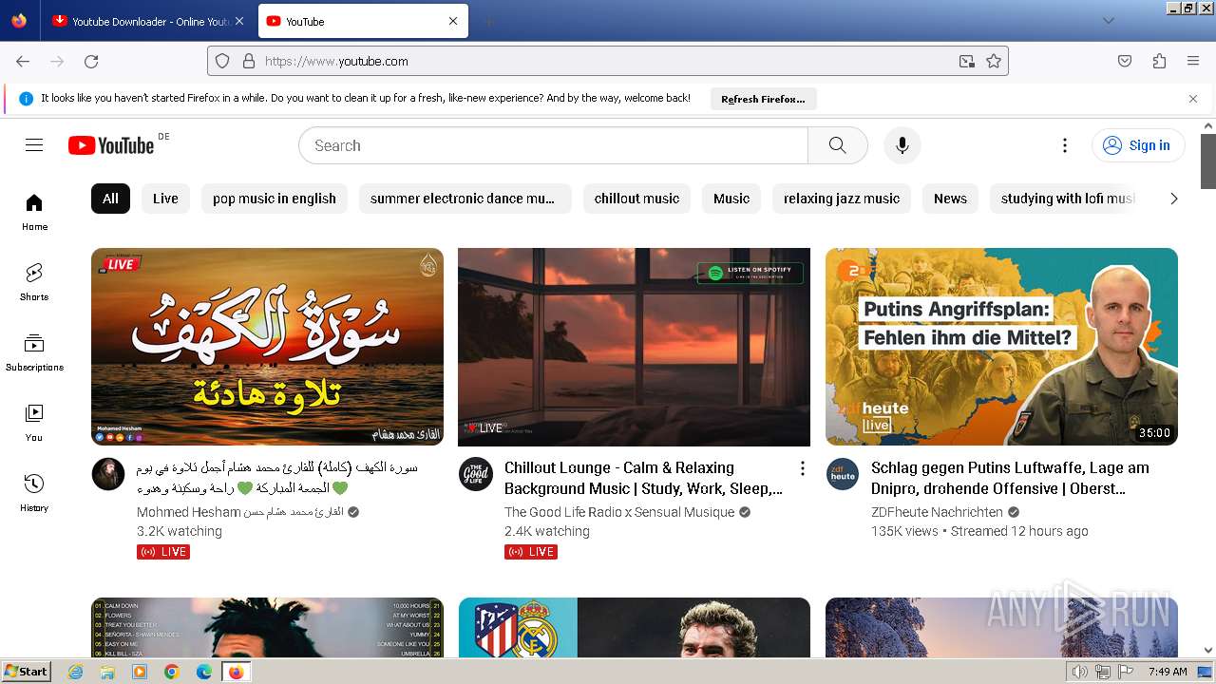Dismiss the Firefox refresh notification bar

pos(1193,99)
